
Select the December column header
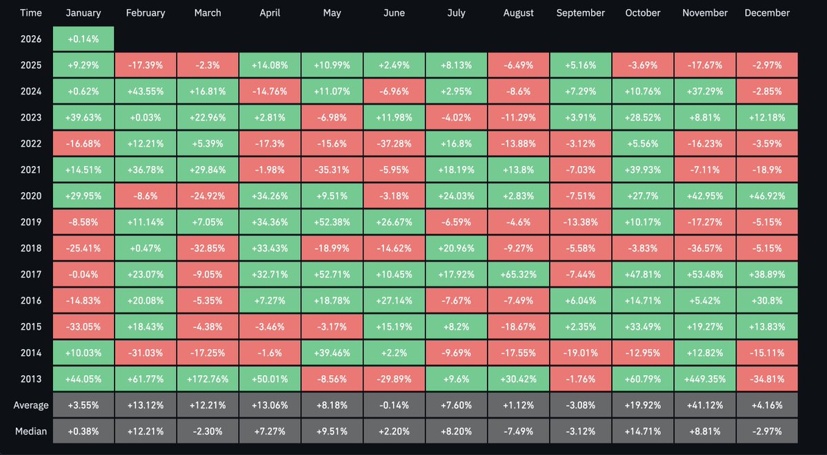[767, 13]
